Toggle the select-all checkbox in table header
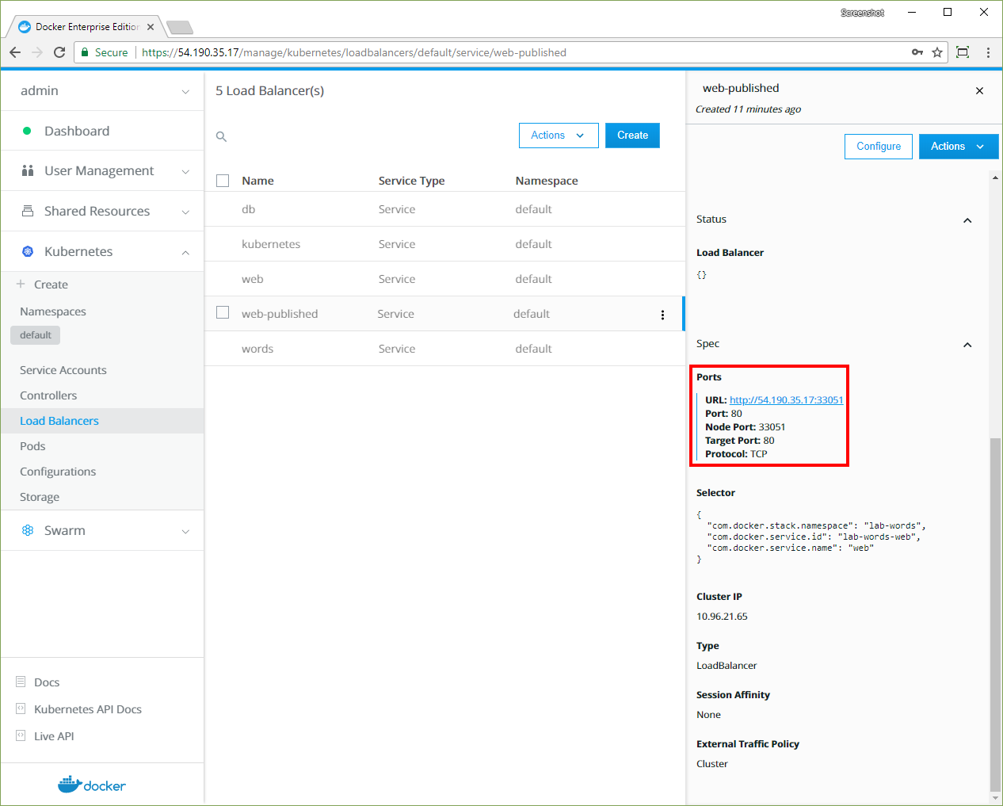Screen dimensions: 1003x806 tap(223, 181)
